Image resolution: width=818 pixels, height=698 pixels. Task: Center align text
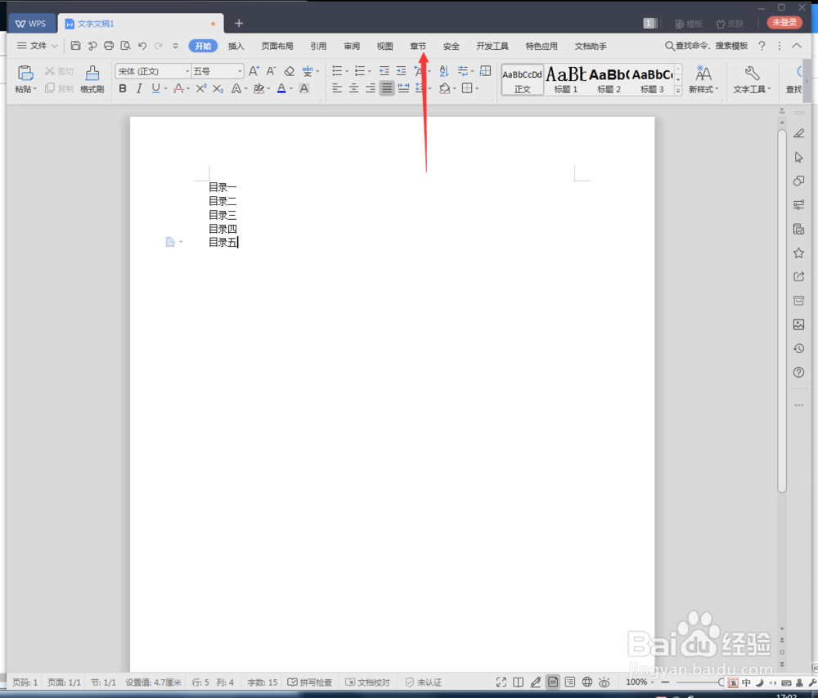point(353,88)
